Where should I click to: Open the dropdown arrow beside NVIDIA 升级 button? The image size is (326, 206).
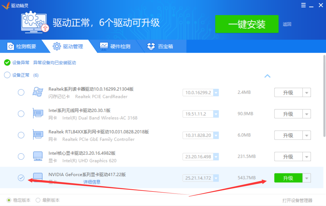click(307, 178)
